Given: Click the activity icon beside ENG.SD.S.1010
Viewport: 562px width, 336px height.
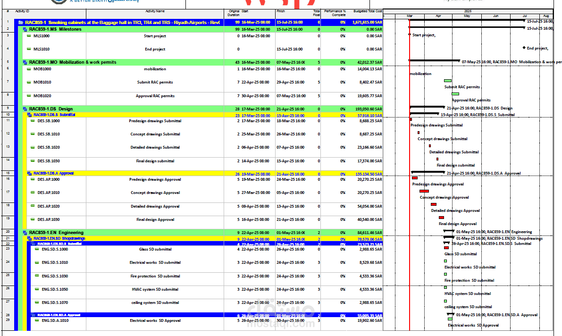Looking at the screenshot, I should tap(37, 262).
